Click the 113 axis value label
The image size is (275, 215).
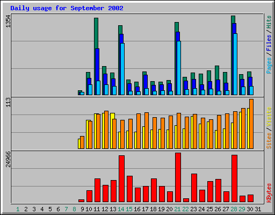click(x=9, y=102)
